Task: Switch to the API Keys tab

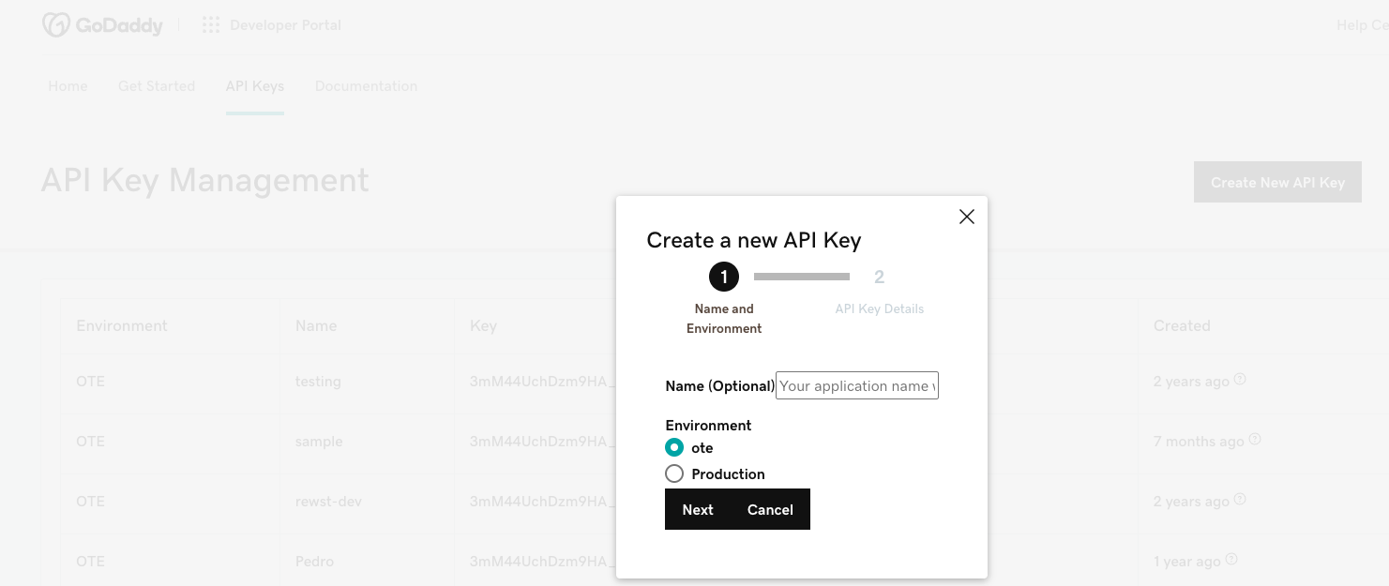Action: 255,86
